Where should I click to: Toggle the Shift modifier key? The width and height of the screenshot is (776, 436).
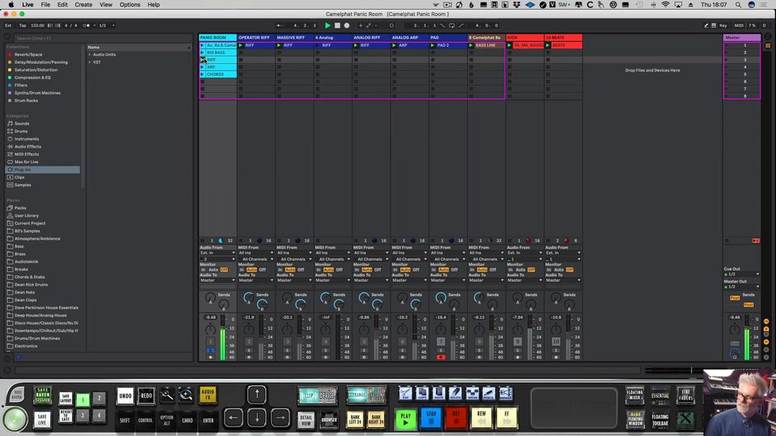click(124, 420)
